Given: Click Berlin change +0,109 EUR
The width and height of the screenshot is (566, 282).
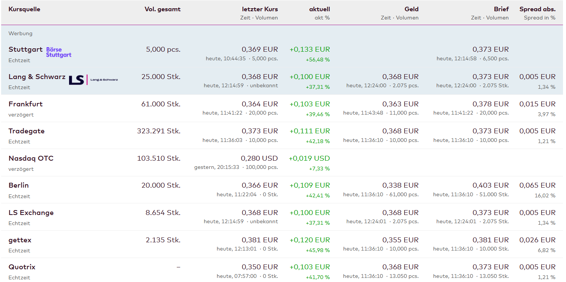Looking at the screenshot, I should point(310,185).
